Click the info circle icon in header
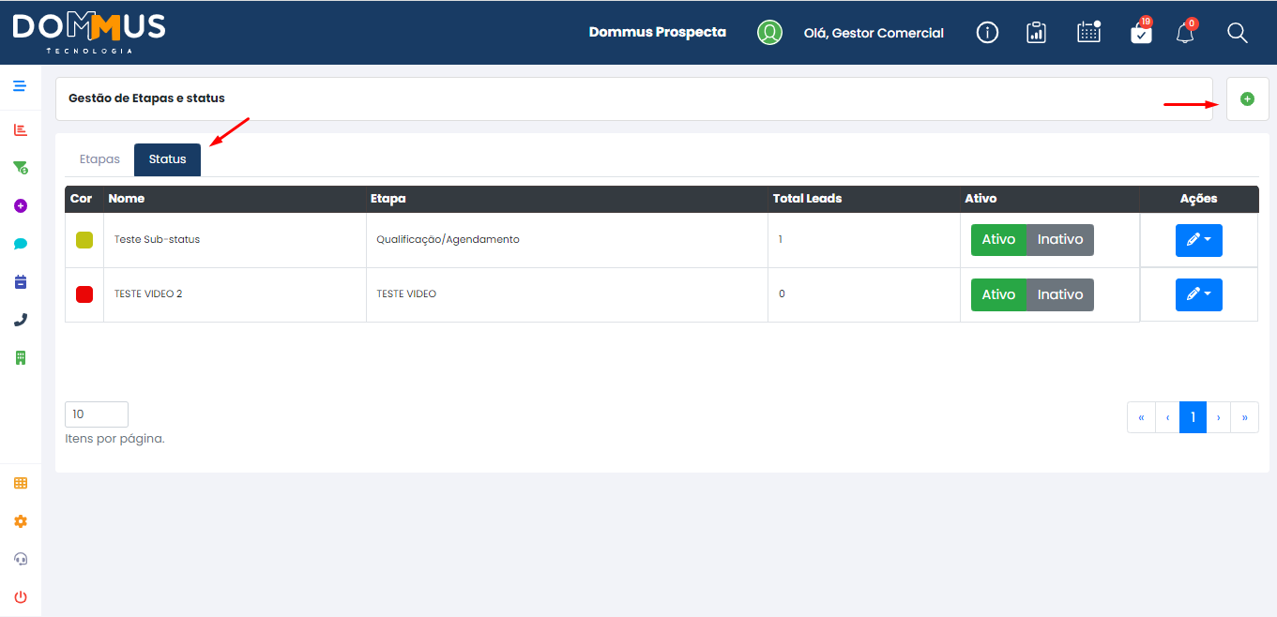The width and height of the screenshot is (1277, 617). click(x=987, y=33)
